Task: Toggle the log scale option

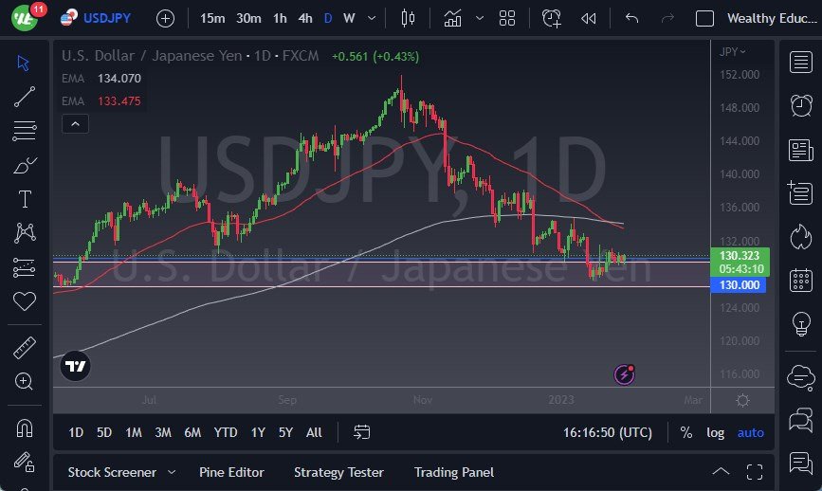Action: (x=715, y=432)
